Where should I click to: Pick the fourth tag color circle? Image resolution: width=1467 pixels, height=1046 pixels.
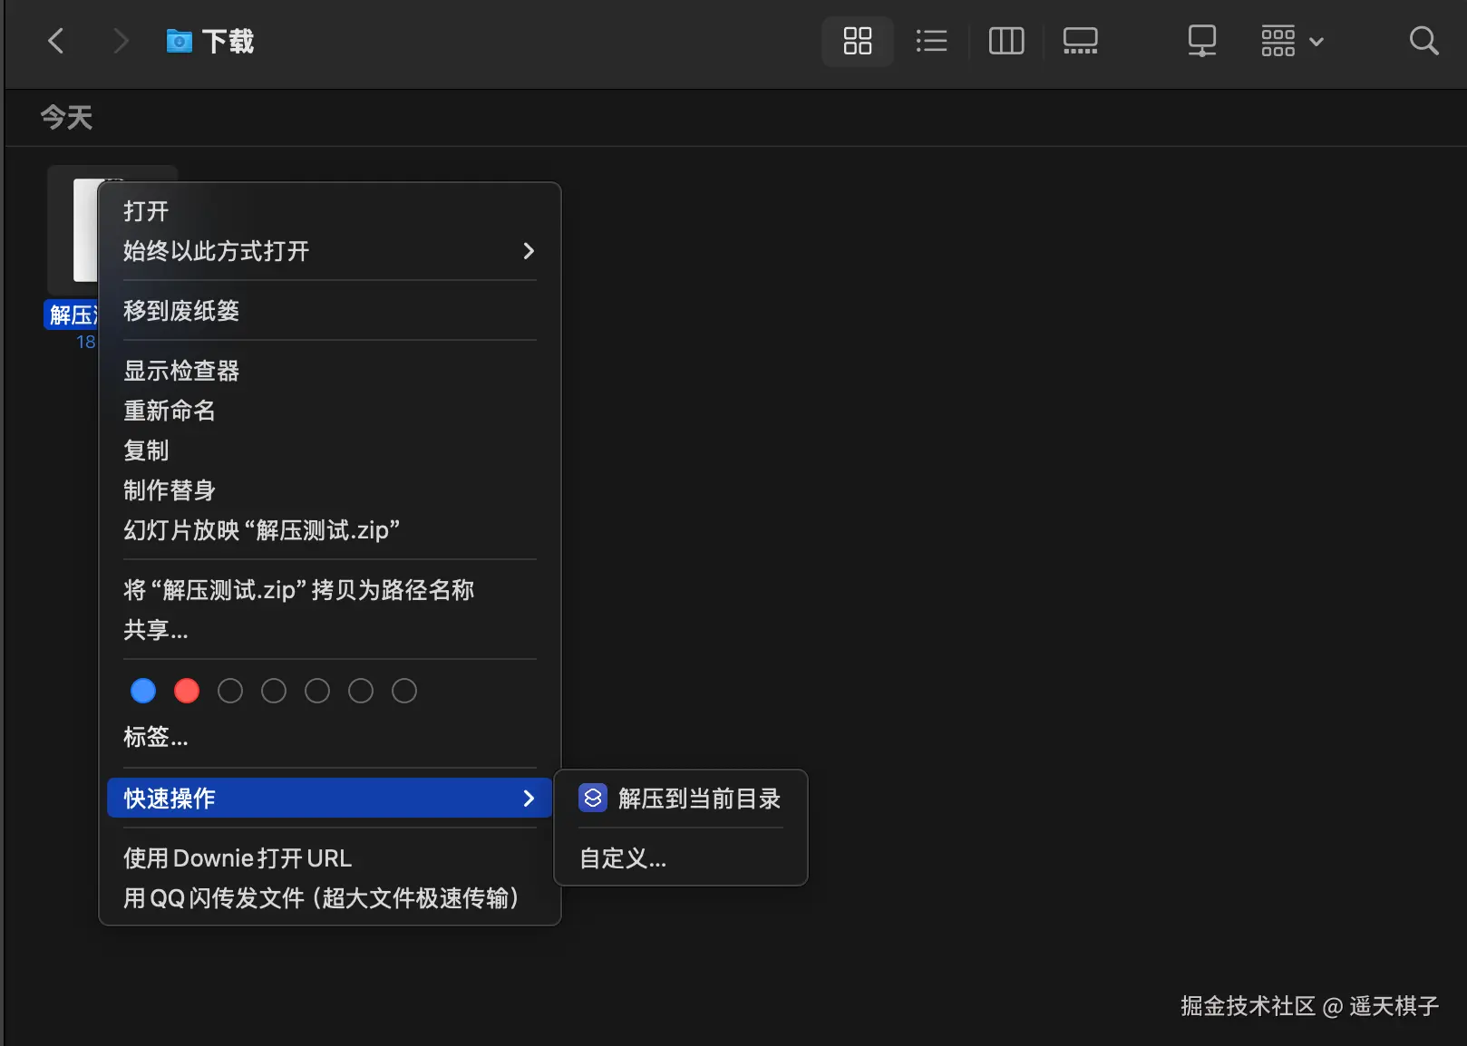tap(274, 691)
